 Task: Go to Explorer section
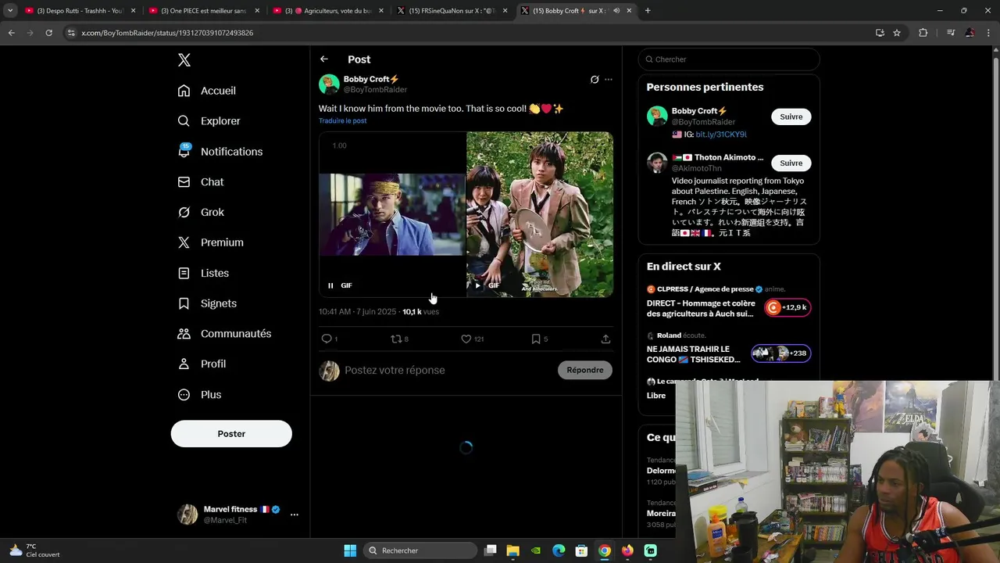[x=209, y=121]
